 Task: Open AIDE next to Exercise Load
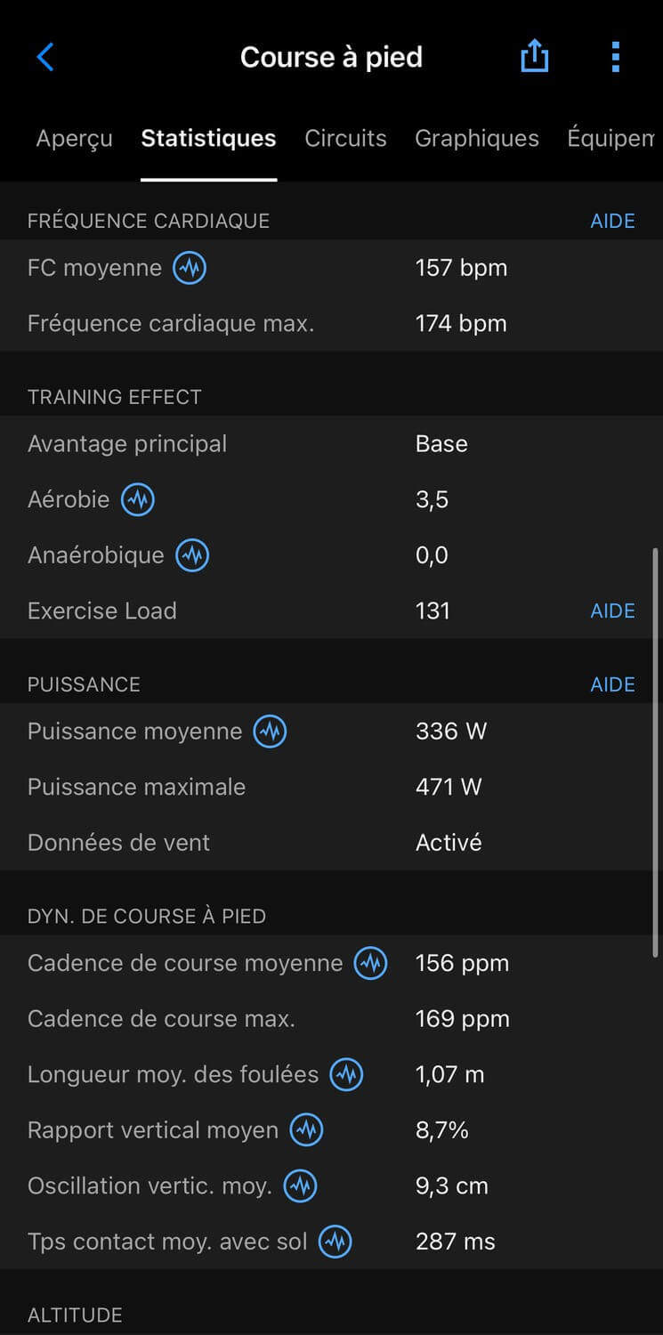[612, 611]
